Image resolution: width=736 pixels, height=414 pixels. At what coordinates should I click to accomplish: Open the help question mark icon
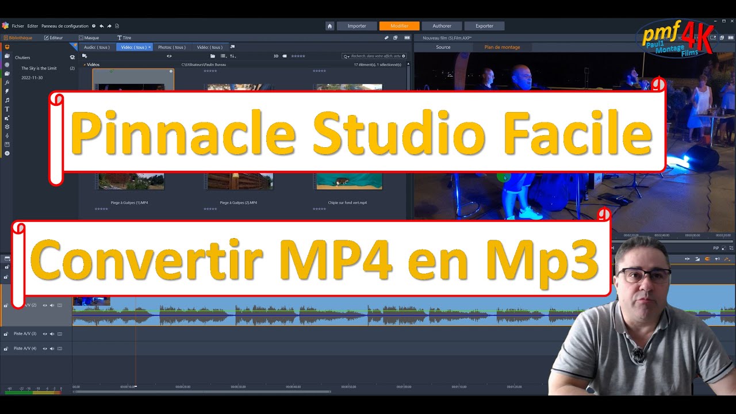pos(94,26)
